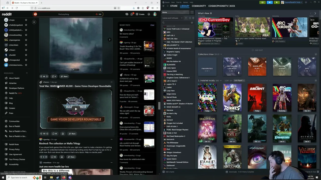
Task: Open Windows Start menu
Action: [3, 177]
